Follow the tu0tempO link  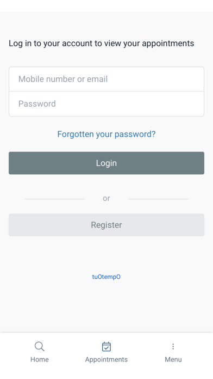pos(106,277)
